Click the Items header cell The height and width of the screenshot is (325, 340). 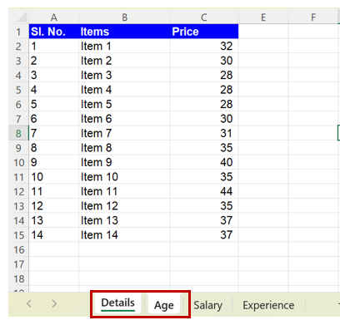tap(124, 32)
